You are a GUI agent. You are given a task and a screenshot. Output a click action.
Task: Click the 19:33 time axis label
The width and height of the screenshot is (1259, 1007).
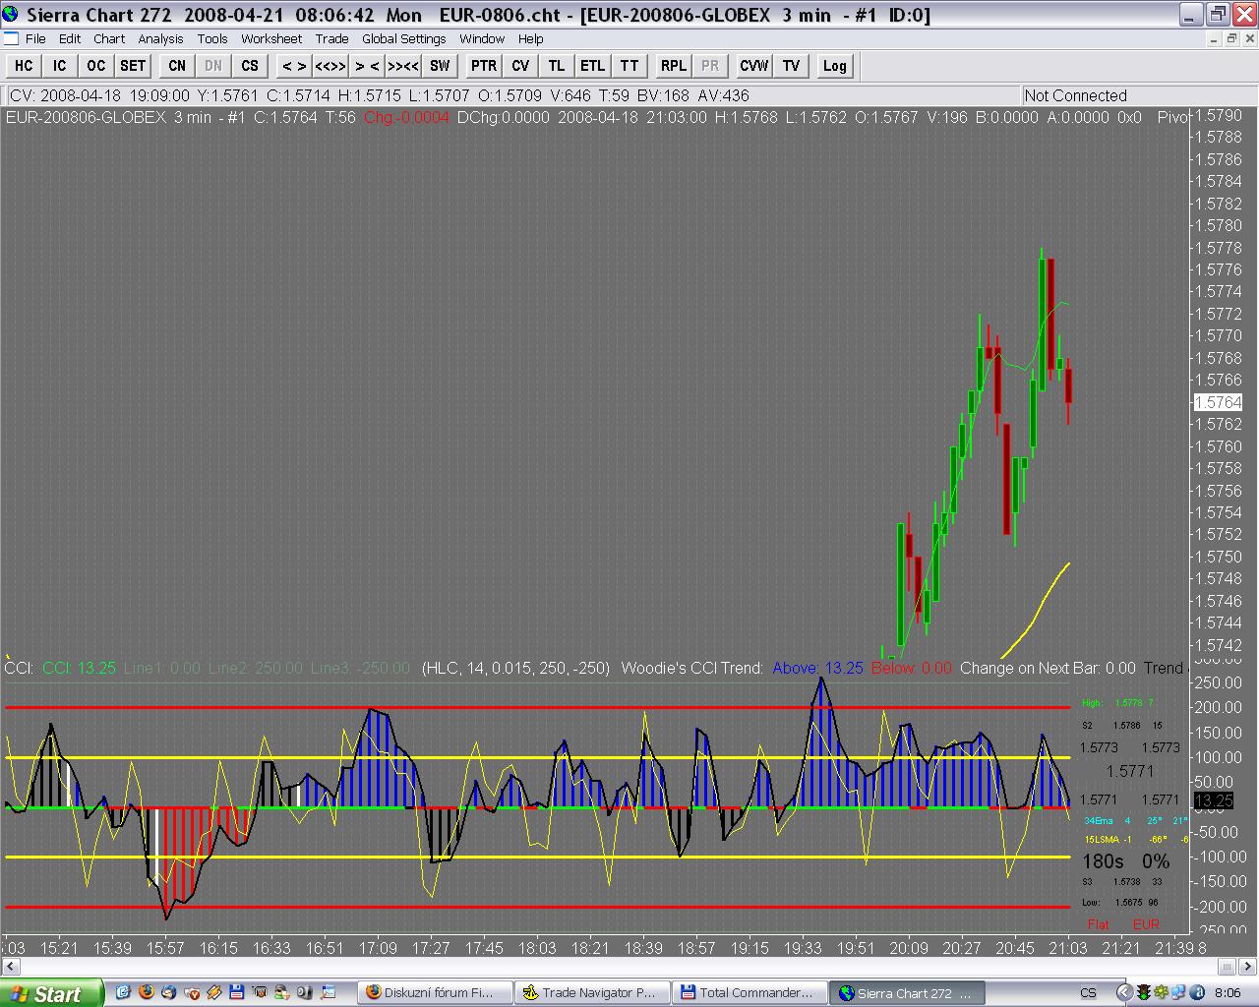tap(803, 948)
